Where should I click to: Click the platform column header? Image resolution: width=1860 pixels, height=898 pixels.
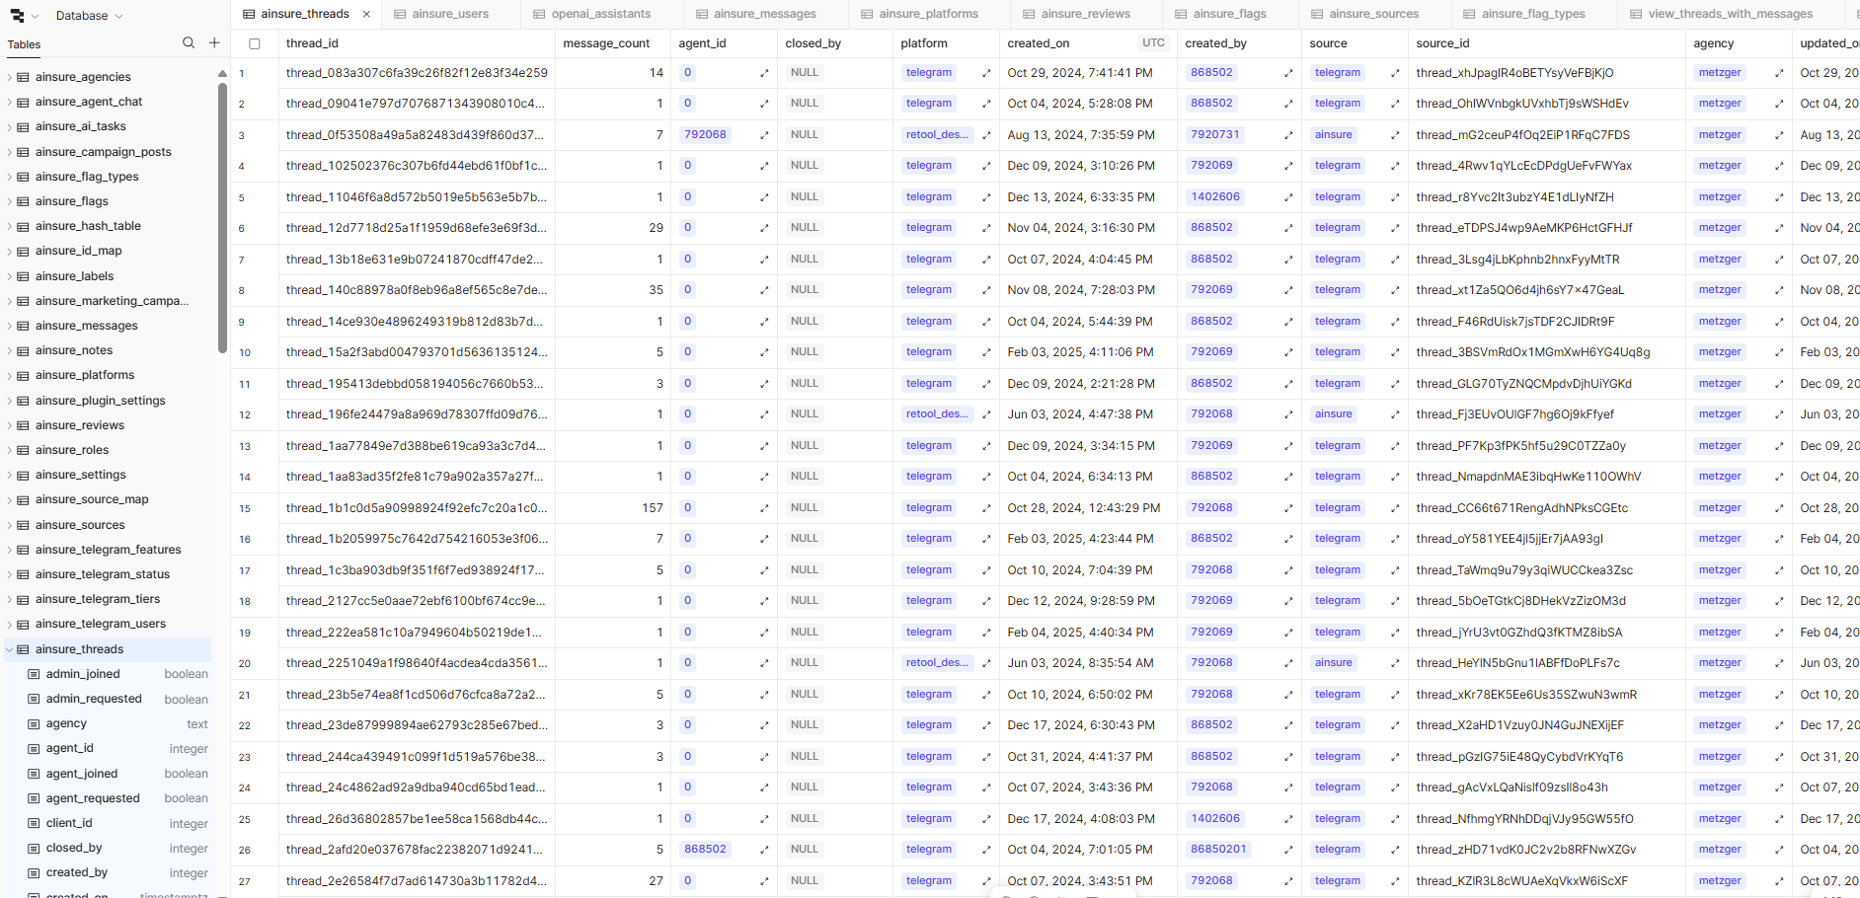[x=924, y=43]
